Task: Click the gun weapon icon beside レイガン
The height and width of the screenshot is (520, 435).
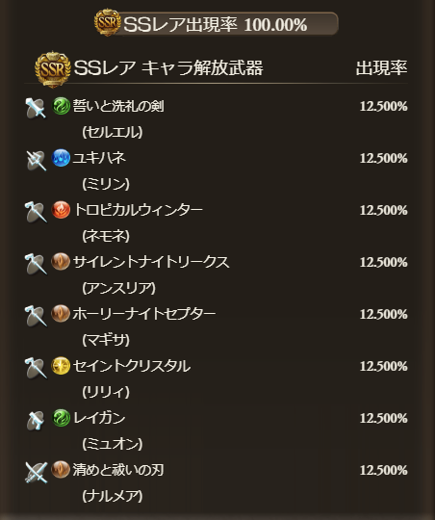Action: [x=36, y=420]
